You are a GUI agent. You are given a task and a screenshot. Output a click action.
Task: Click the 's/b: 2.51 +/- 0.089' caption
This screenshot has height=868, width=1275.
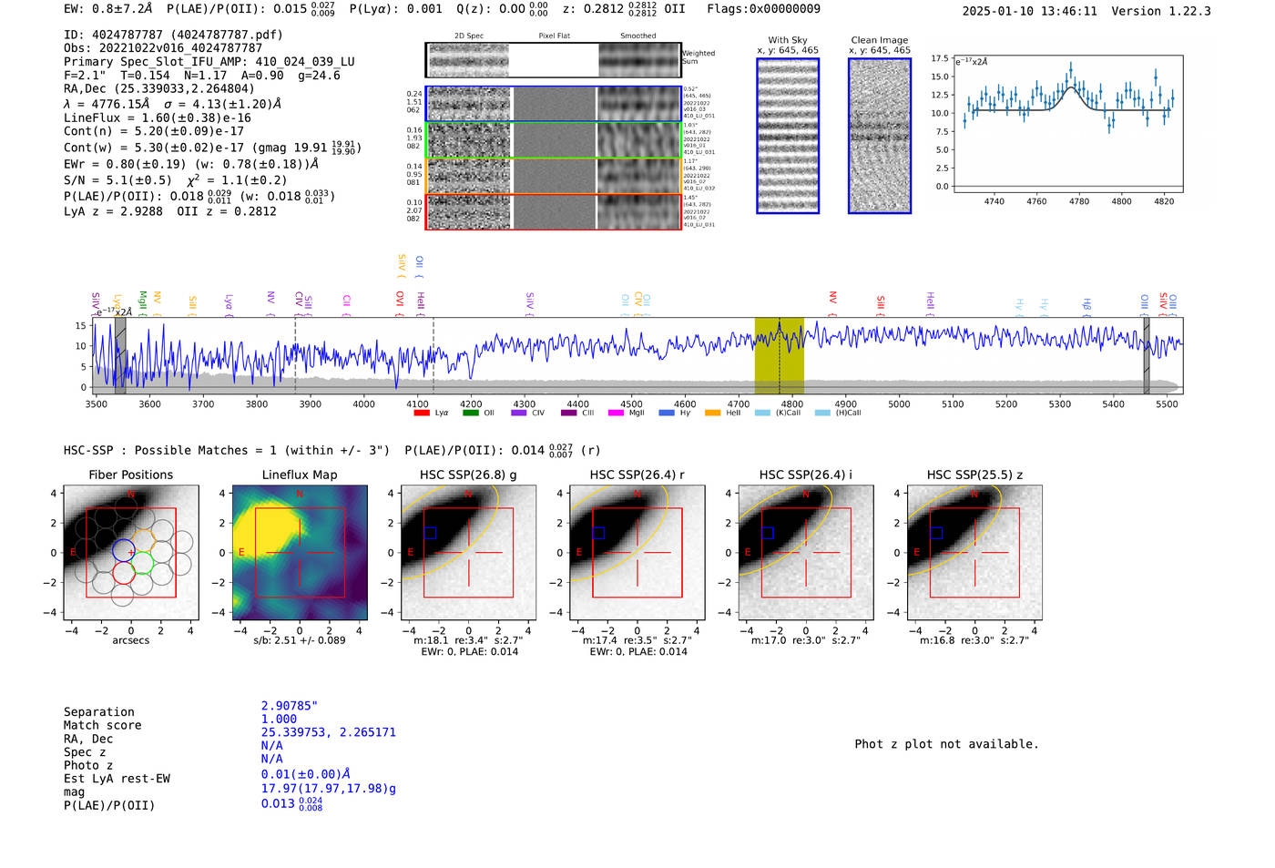(300, 640)
